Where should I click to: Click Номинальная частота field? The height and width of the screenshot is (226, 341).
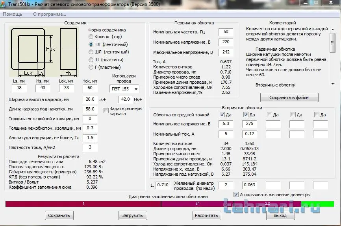click(226, 32)
